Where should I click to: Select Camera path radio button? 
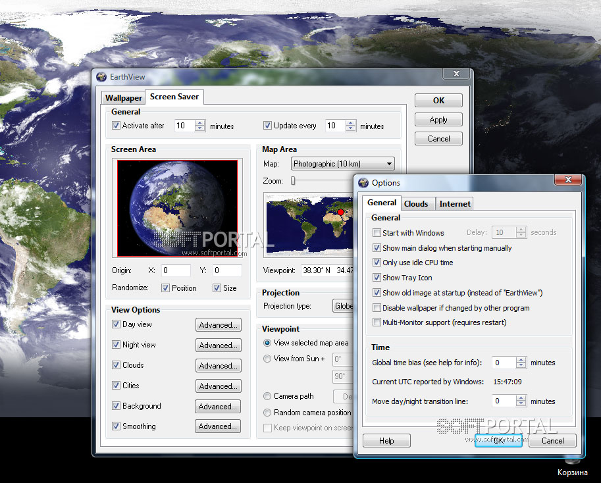(x=267, y=396)
